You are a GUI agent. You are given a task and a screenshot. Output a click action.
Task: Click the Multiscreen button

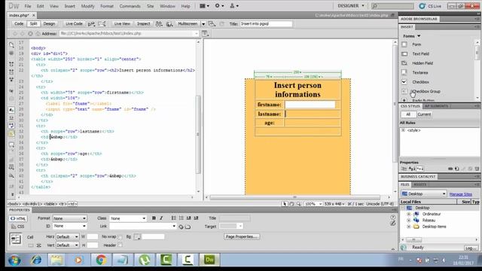pos(188,23)
